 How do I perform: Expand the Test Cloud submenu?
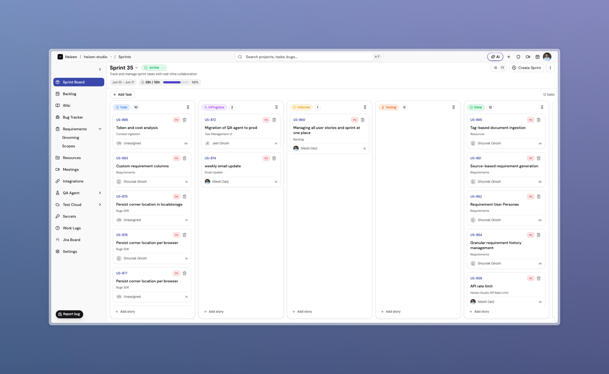click(100, 205)
